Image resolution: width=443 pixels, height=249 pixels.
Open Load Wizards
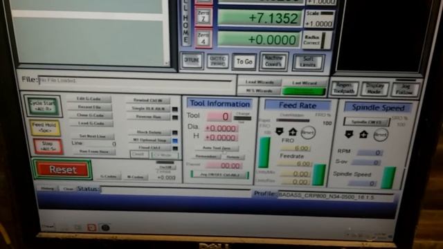click(x=260, y=82)
